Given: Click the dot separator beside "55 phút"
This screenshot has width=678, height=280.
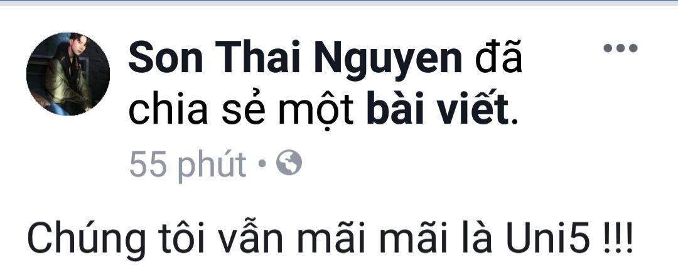Looking at the screenshot, I should pos(261,164).
